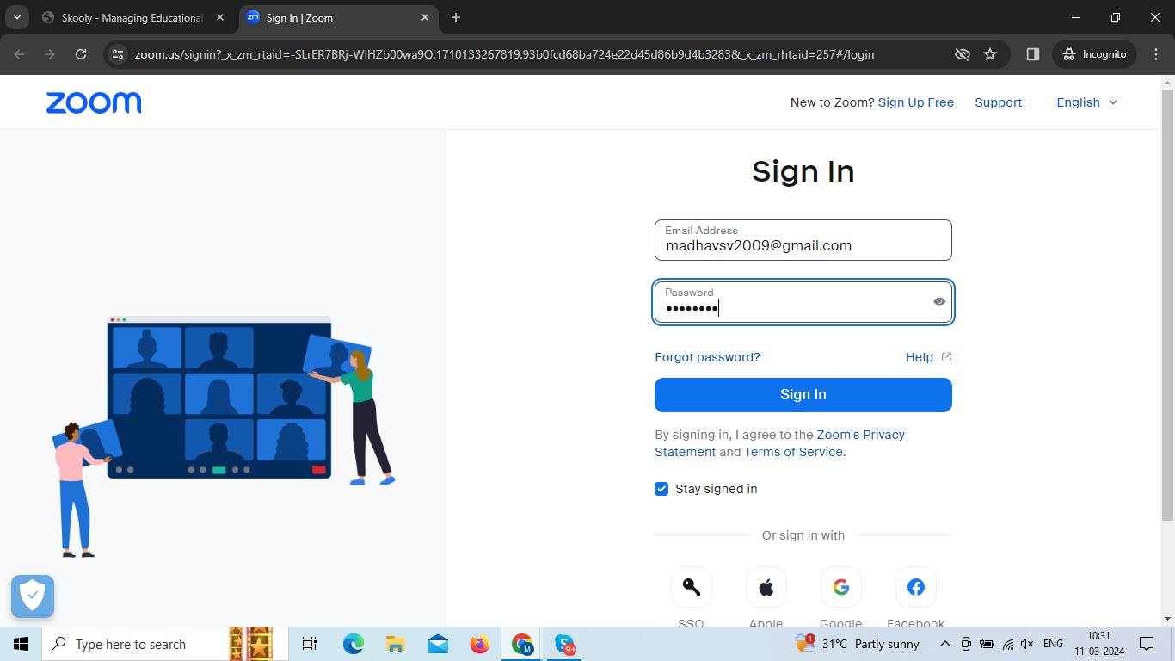1175x661 pixels.
Task: Open Terms of Service link
Action: click(794, 452)
